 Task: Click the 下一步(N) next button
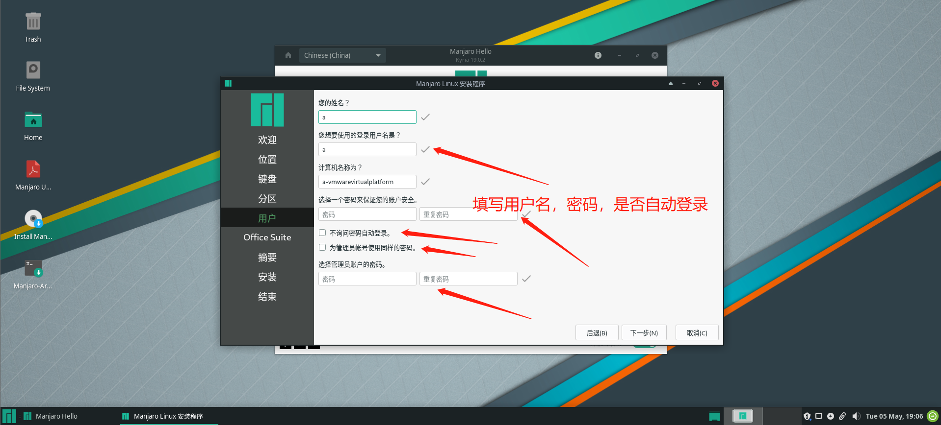tap(644, 332)
